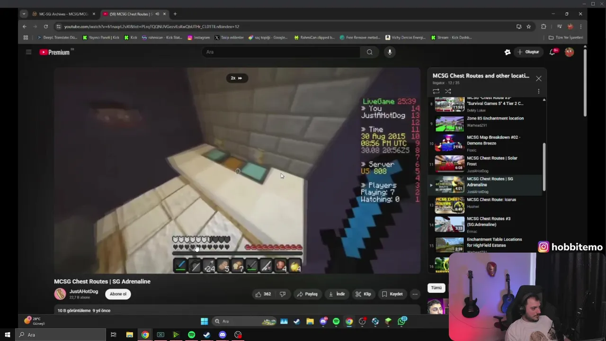Mute tab audio via speaker icon
Screen dimensions: 606x341
[x=157, y=14]
